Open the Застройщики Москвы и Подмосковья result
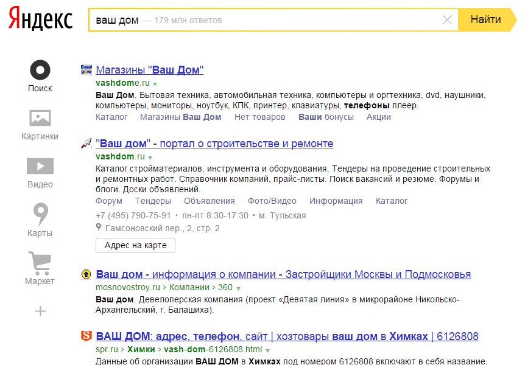This screenshot has height=365, width=525. tap(283, 274)
